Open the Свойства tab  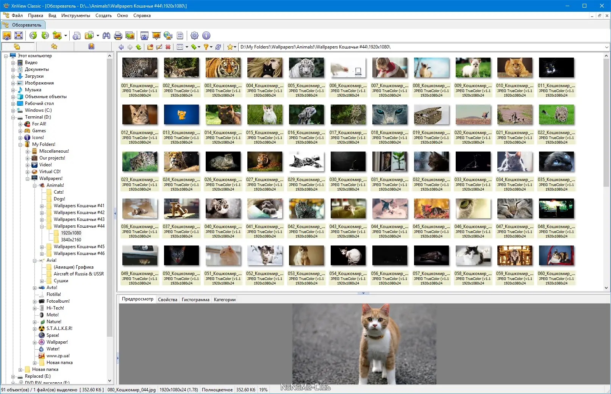pos(167,300)
